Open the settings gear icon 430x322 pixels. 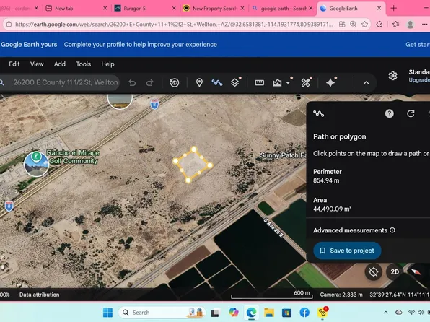coord(392,76)
